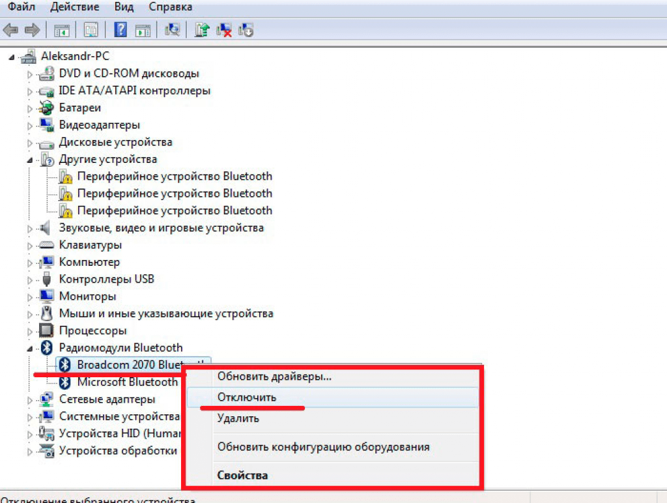Choose Обновить драйверы from context menu

pyautogui.click(x=333, y=377)
